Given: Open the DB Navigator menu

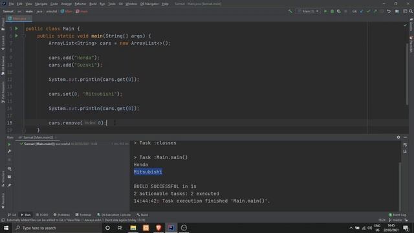Looking at the screenshot, I should [149, 4].
